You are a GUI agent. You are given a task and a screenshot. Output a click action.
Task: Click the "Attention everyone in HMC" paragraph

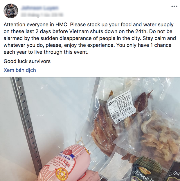90,38
